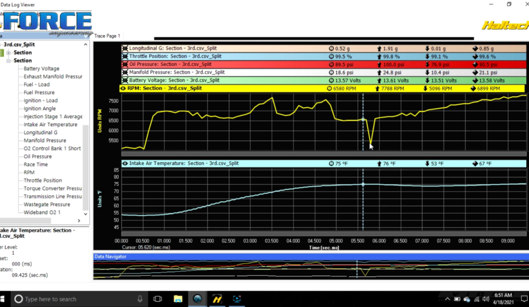Click the tree vertical scrollbar thumb

[86, 167]
